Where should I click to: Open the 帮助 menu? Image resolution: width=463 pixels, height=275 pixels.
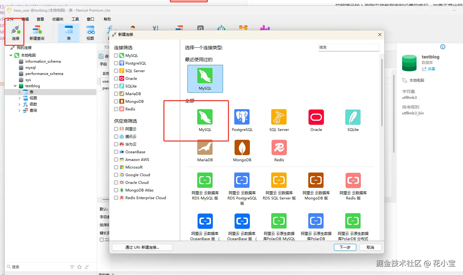point(107,19)
